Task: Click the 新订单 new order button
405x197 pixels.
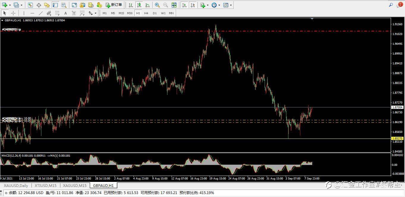Action: 114,5
